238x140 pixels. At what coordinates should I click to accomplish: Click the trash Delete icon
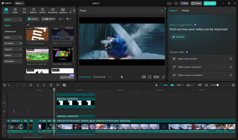click(51, 85)
